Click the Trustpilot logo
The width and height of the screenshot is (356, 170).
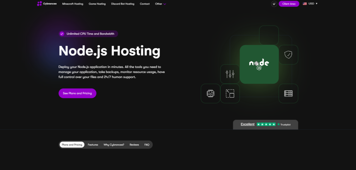pyautogui.click(x=284, y=125)
